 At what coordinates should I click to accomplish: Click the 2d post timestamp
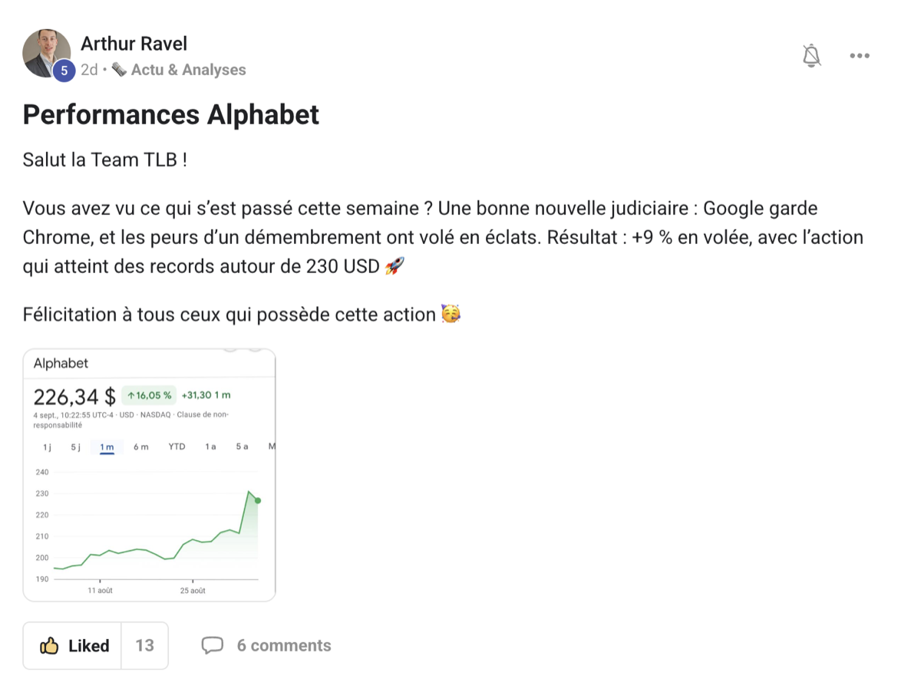coord(89,70)
